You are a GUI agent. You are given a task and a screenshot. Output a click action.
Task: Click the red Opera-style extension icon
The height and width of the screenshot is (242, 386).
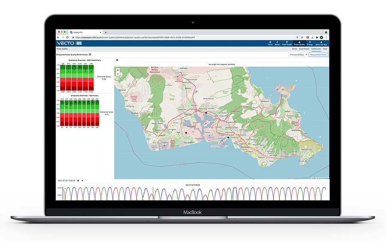pyautogui.click(x=308, y=37)
